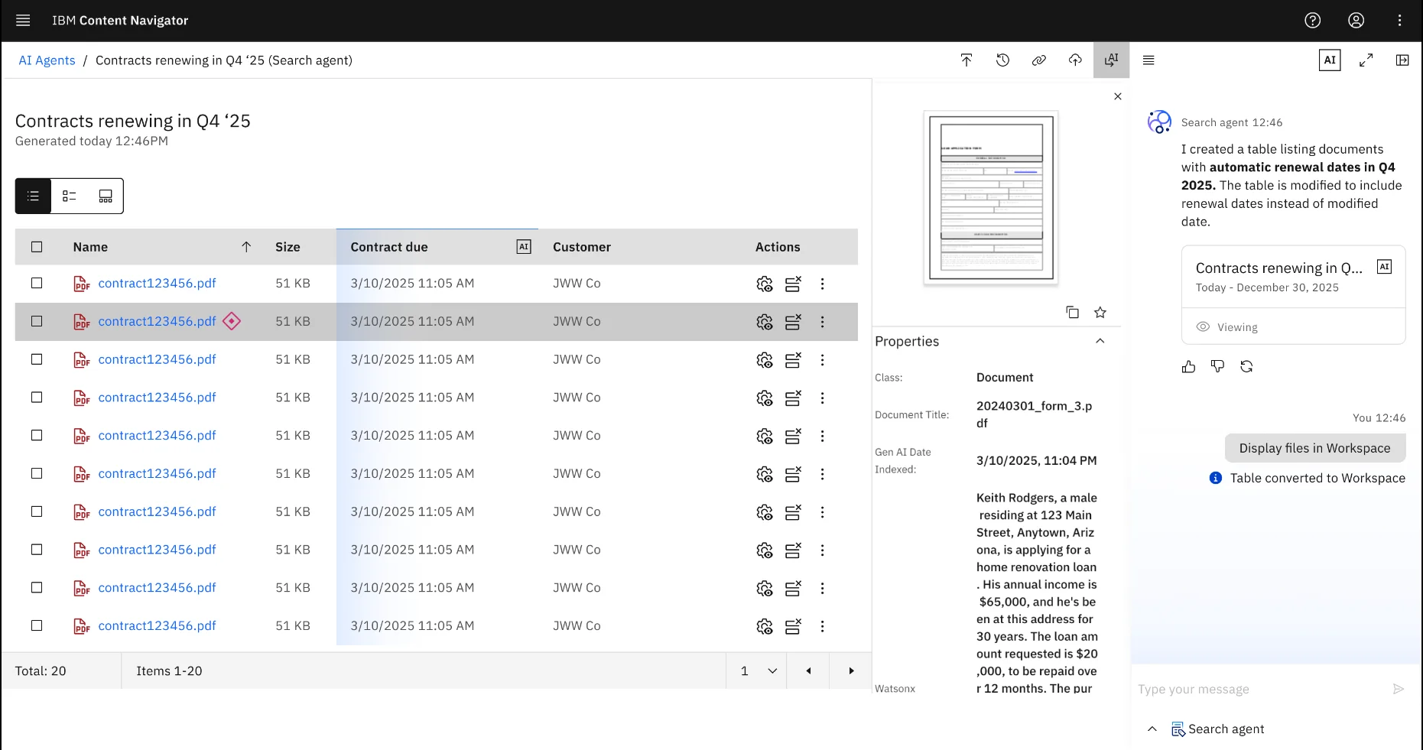Switch to the detailed list view
The width and height of the screenshot is (1423, 750).
[x=70, y=196]
